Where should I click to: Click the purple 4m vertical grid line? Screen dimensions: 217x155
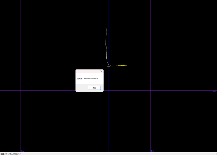tap(151, 42)
